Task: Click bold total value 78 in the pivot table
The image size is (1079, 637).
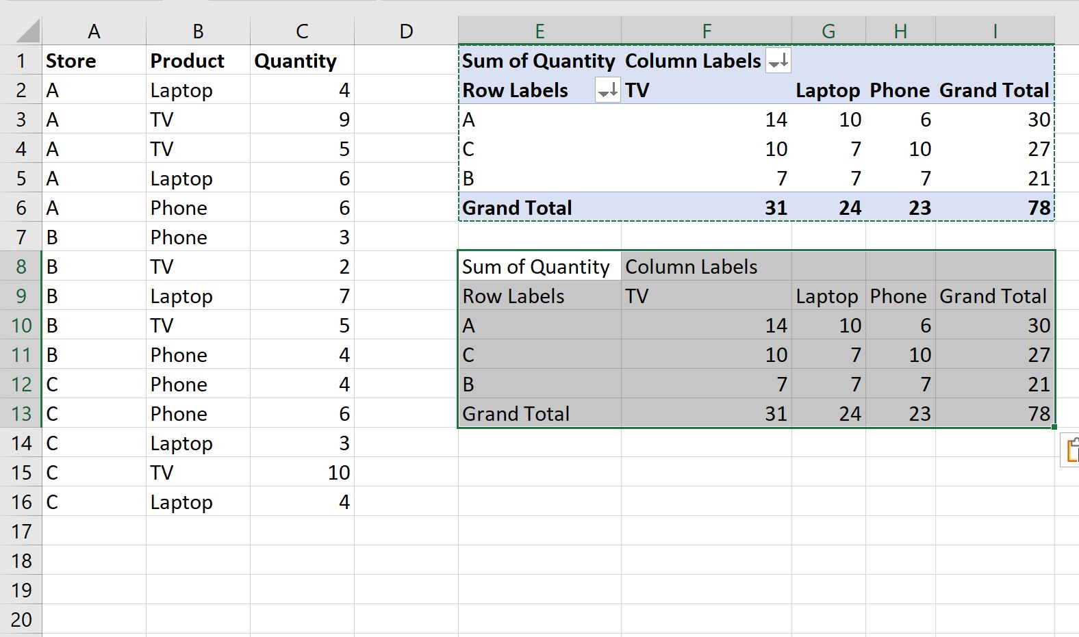Action: coord(995,208)
